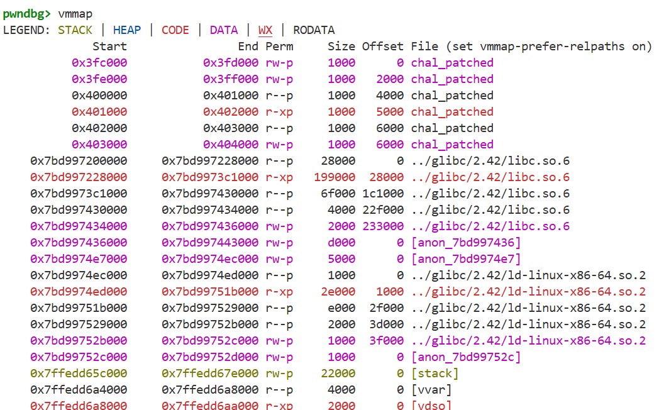
Task: Select end address 0x7ffedd6a8000 in vvar row
Action: coord(210,391)
